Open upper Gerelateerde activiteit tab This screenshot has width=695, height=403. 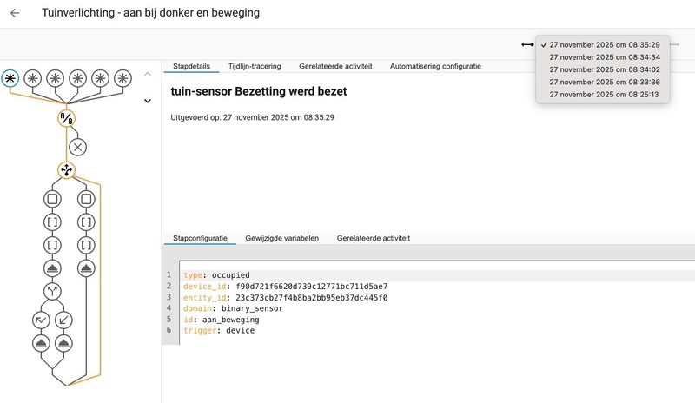(x=335, y=66)
